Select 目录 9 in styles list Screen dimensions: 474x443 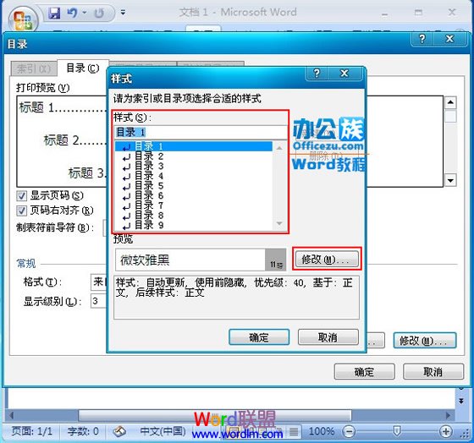click(x=194, y=225)
